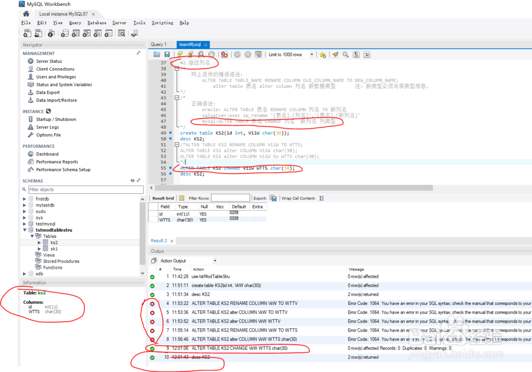Open Startup / Shutdown in Instance

(x=56, y=119)
